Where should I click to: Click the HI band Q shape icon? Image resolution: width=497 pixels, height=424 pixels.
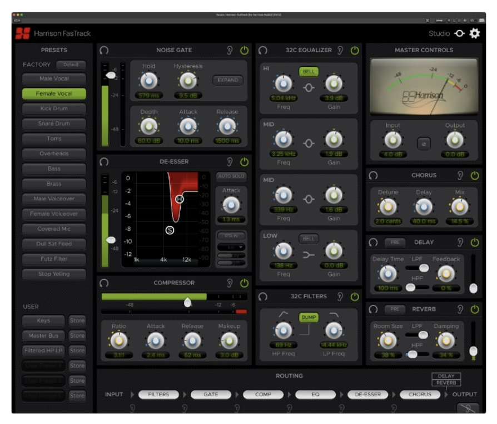coord(309,87)
